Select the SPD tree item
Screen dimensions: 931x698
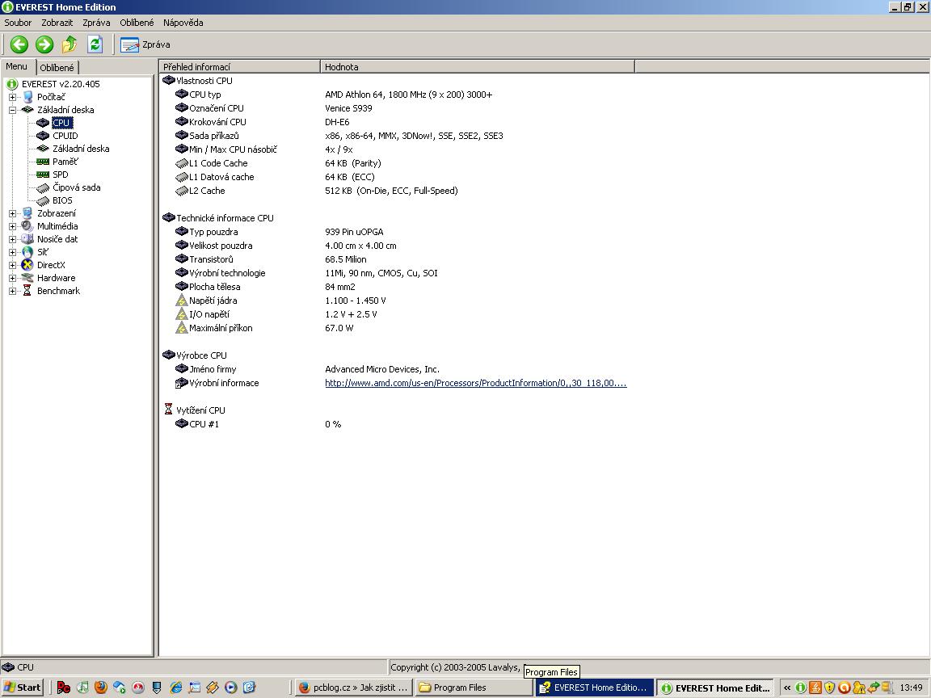(60, 174)
